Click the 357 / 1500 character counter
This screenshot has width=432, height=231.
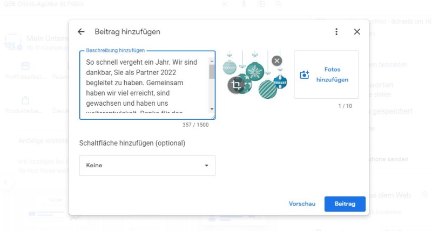[195, 125]
